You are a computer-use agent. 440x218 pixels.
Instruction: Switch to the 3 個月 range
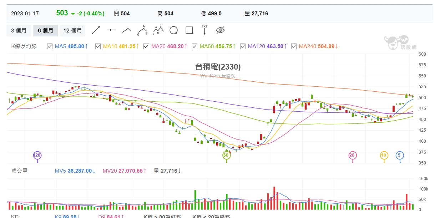point(19,31)
